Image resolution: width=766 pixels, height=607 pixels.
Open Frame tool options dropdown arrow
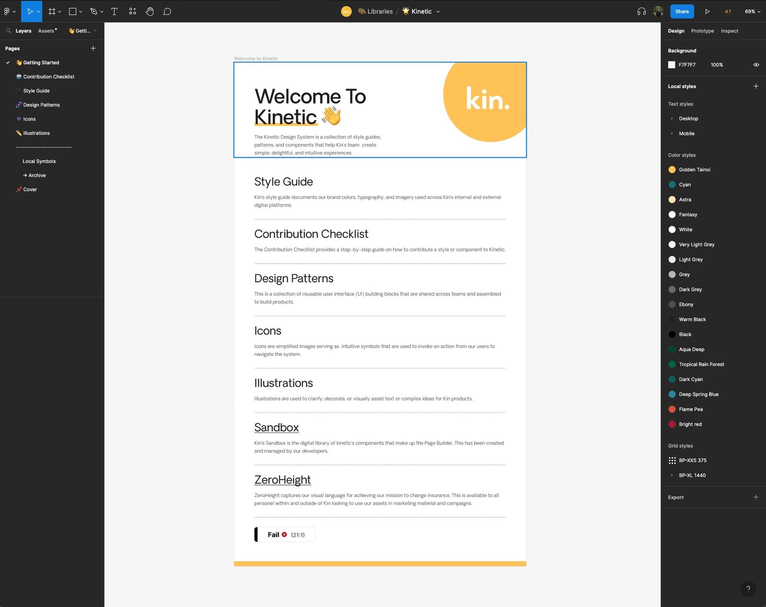59,11
